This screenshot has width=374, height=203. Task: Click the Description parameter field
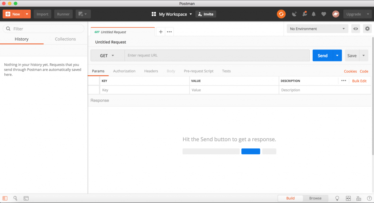325,90
